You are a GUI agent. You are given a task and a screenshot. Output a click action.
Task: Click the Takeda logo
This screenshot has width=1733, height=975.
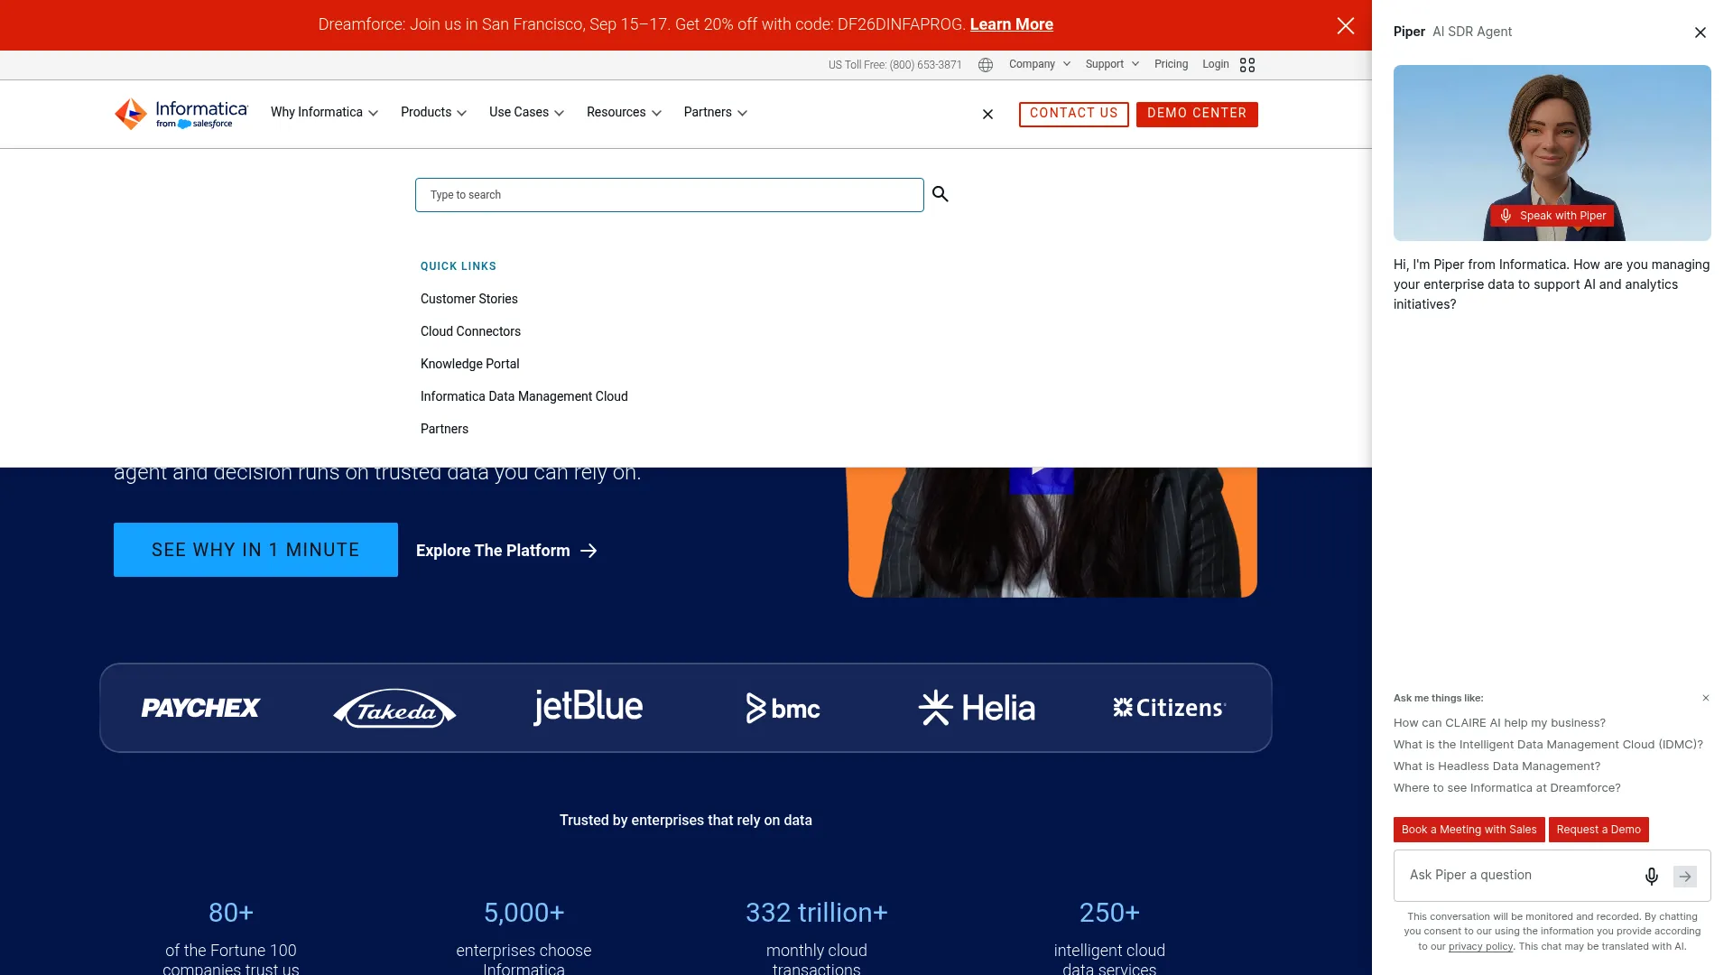(394, 709)
